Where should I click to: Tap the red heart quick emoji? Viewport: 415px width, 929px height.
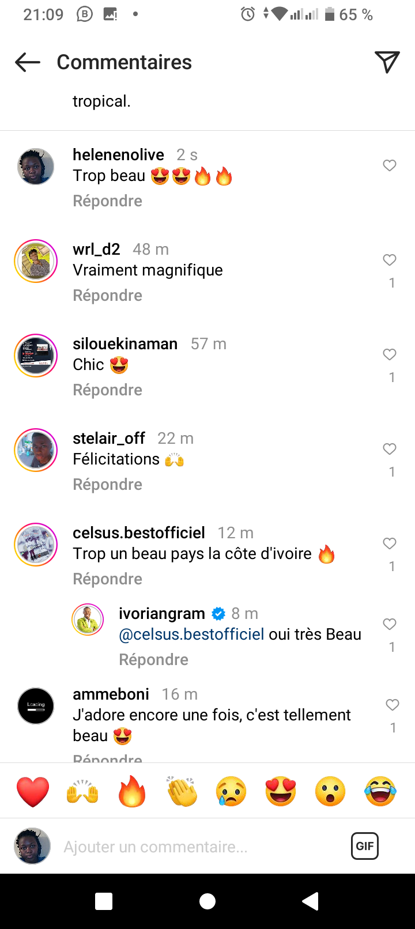coord(33,791)
